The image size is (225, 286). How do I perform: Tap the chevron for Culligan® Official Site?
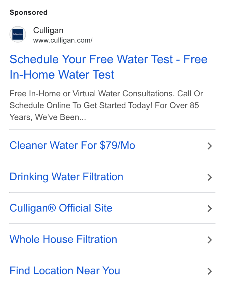[210, 209]
